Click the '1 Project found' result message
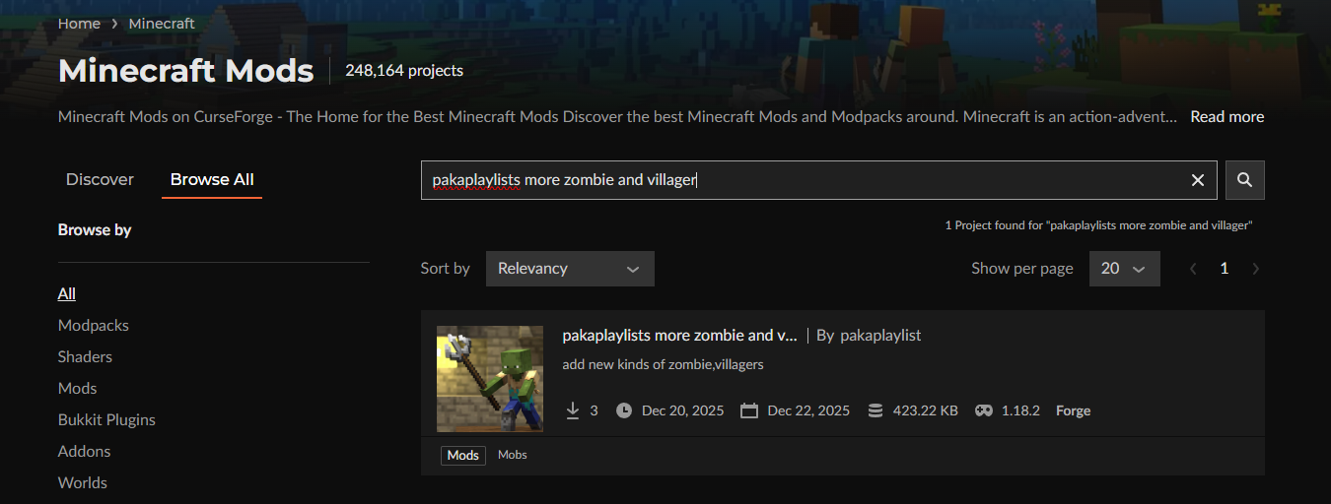Viewport: 1331px width, 504px height. click(1098, 225)
